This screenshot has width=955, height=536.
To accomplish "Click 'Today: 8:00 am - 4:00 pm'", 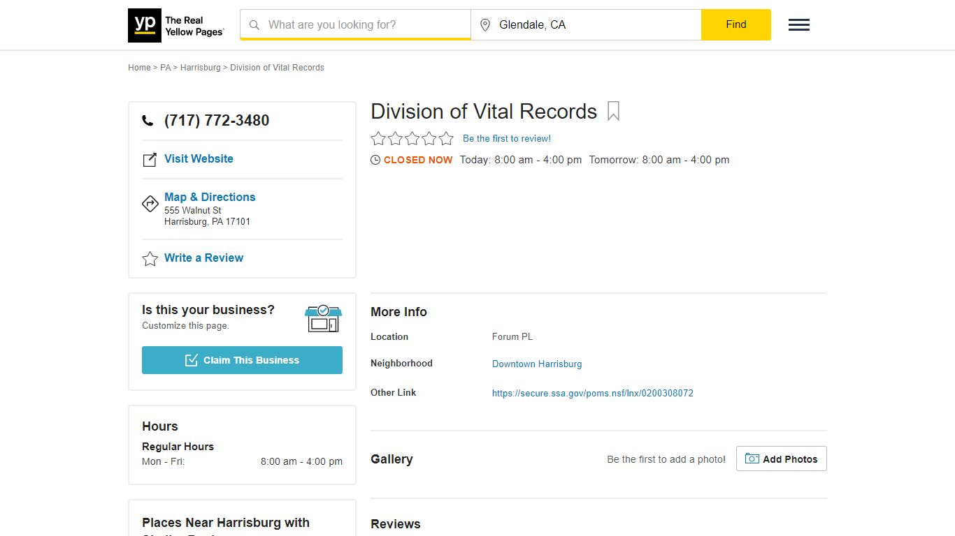I will 521,160.
